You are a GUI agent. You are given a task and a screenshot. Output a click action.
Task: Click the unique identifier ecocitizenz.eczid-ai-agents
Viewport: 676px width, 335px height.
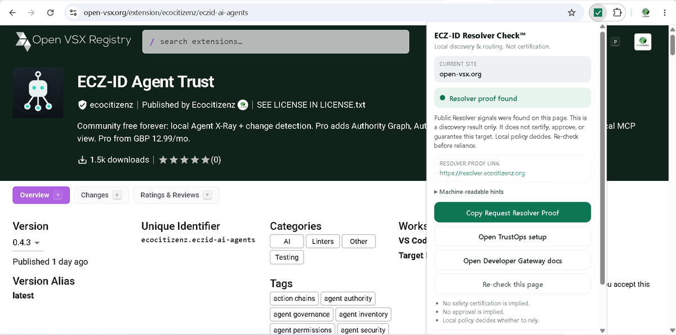tap(198, 240)
